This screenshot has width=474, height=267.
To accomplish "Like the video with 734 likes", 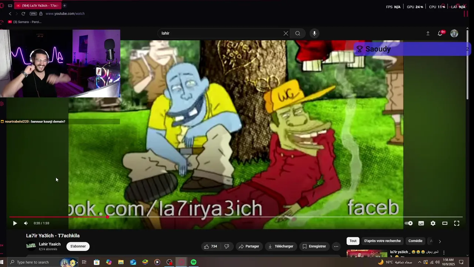I will (x=211, y=246).
